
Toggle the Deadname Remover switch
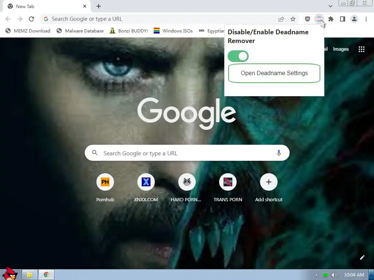point(238,56)
